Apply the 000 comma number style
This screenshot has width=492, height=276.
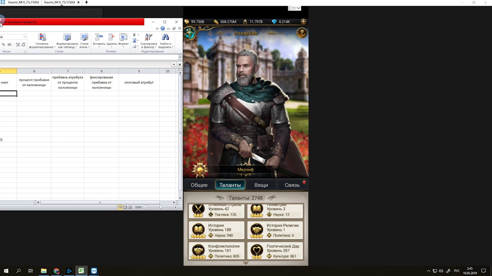[10, 45]
